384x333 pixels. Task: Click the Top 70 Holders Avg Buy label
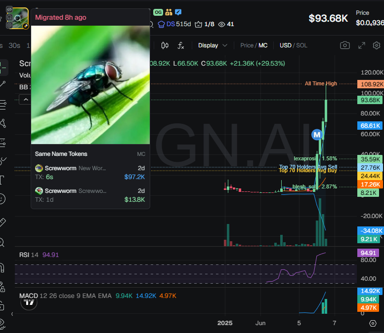click(308, 170)
